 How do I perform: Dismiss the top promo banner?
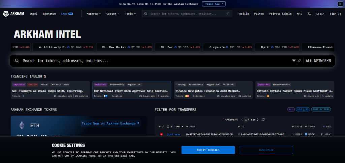[340, 4]
